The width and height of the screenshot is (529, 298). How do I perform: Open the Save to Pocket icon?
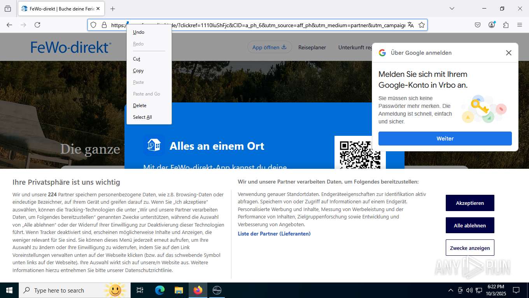[478, 25]
